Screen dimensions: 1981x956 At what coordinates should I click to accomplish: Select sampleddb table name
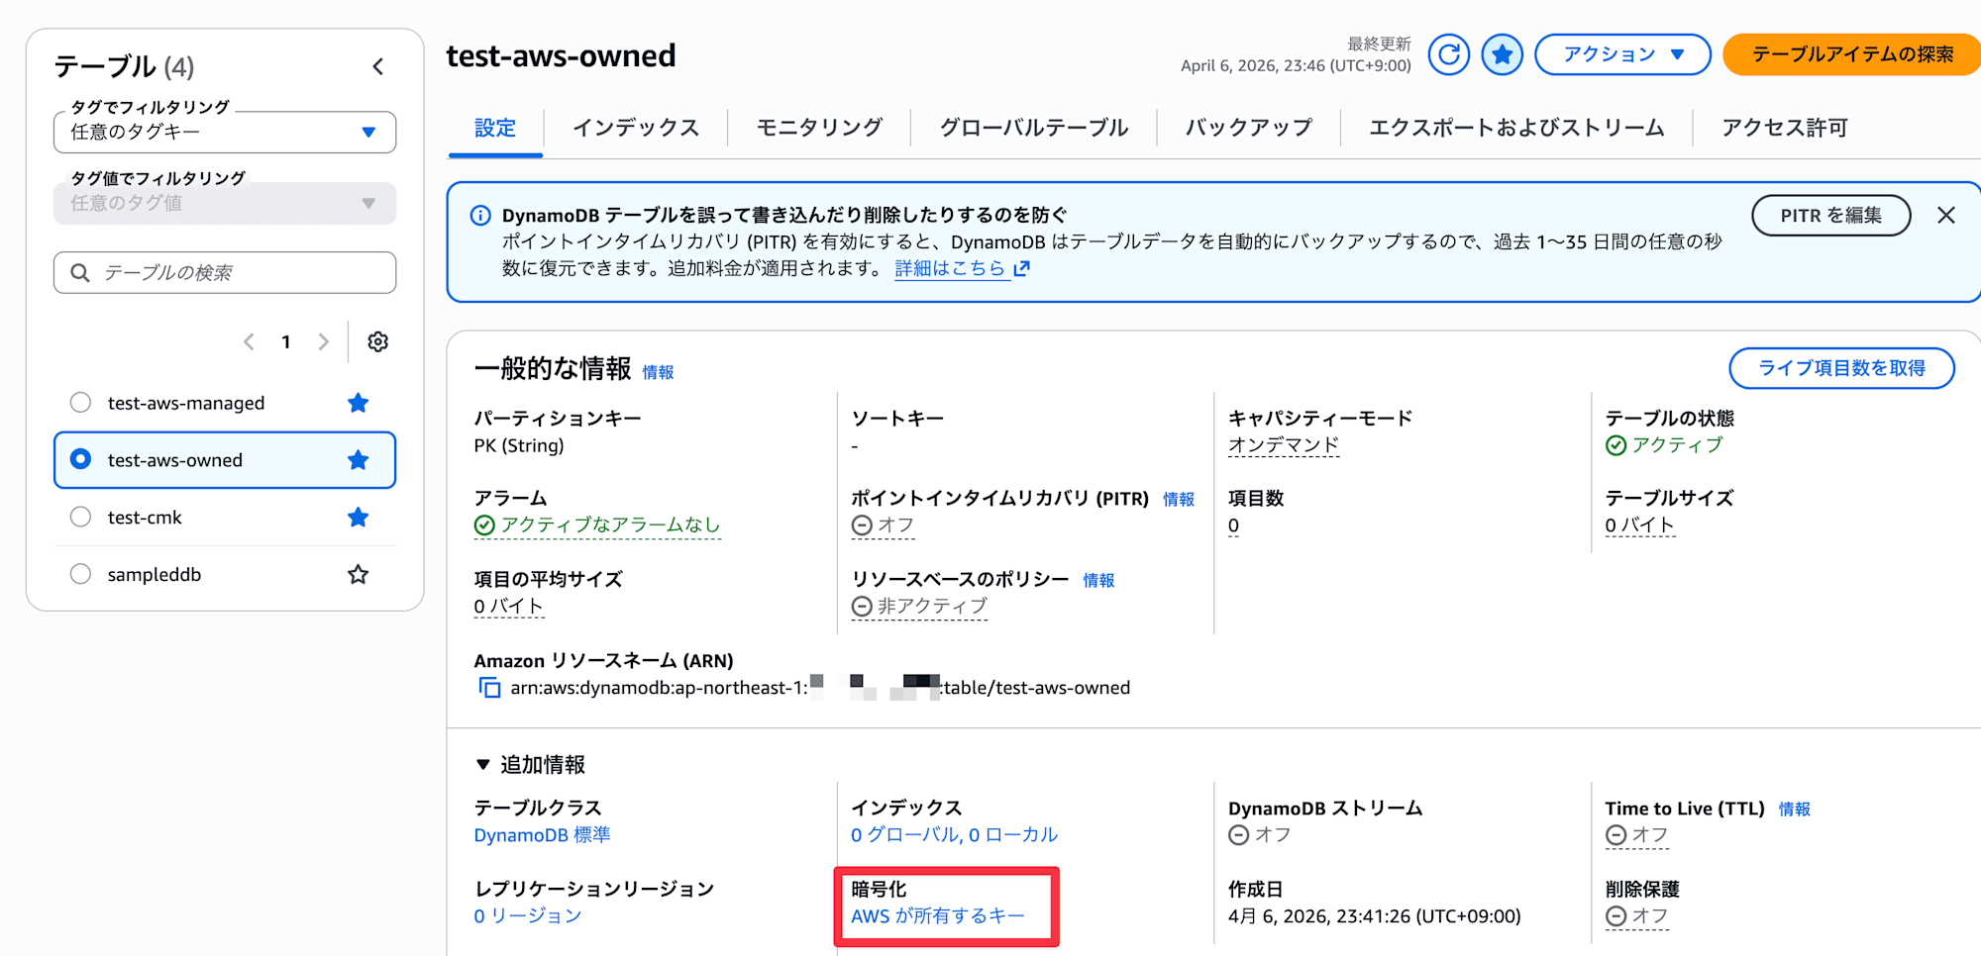click(x=155, y=574)
